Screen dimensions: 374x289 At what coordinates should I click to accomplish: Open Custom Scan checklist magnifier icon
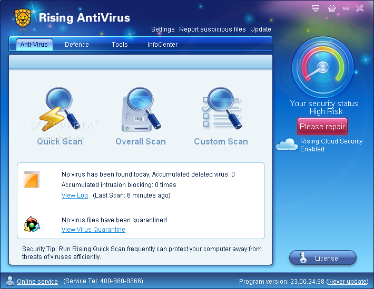coord(221,108)
